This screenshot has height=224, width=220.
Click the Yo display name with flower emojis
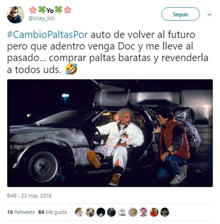(x=50, y=10)
